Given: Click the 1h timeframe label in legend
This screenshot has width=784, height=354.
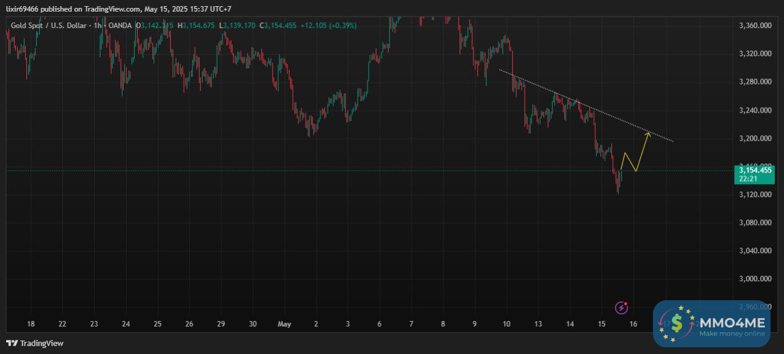Looking at the screenshot, I should pos(97,26).
